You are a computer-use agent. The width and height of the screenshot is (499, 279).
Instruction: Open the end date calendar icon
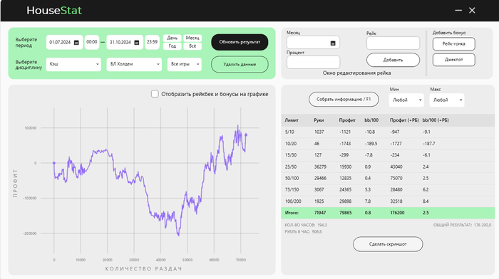click(x=137, y=43)
